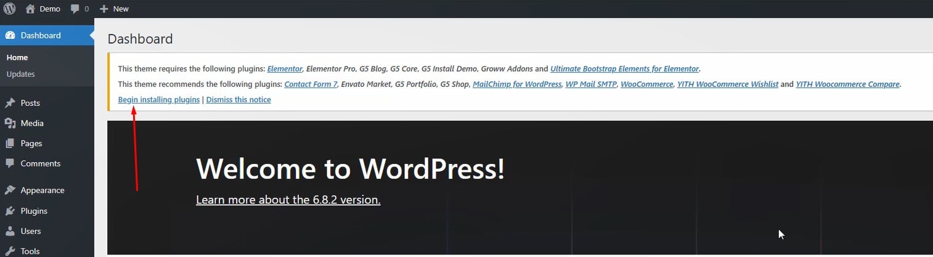The image size is (933, 257).
Task: Click the Tools wrench icon
Action: 10,251
